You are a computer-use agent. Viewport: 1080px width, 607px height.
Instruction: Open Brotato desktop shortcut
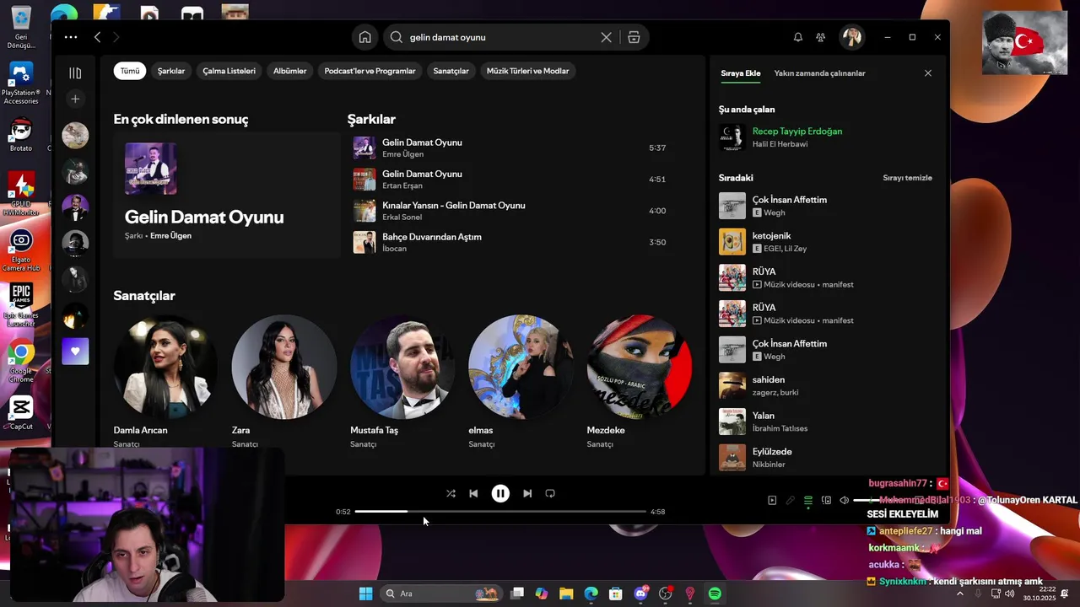click(x=21, y=135)
